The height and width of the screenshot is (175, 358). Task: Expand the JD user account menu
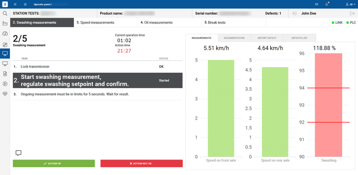[351, 4]
